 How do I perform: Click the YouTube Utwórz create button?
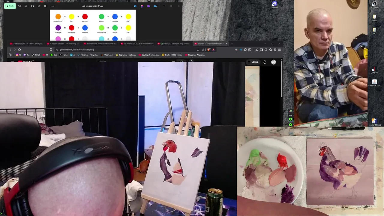point(253,62)
